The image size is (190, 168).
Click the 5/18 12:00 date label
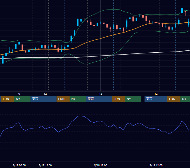(x=101, y=165)
